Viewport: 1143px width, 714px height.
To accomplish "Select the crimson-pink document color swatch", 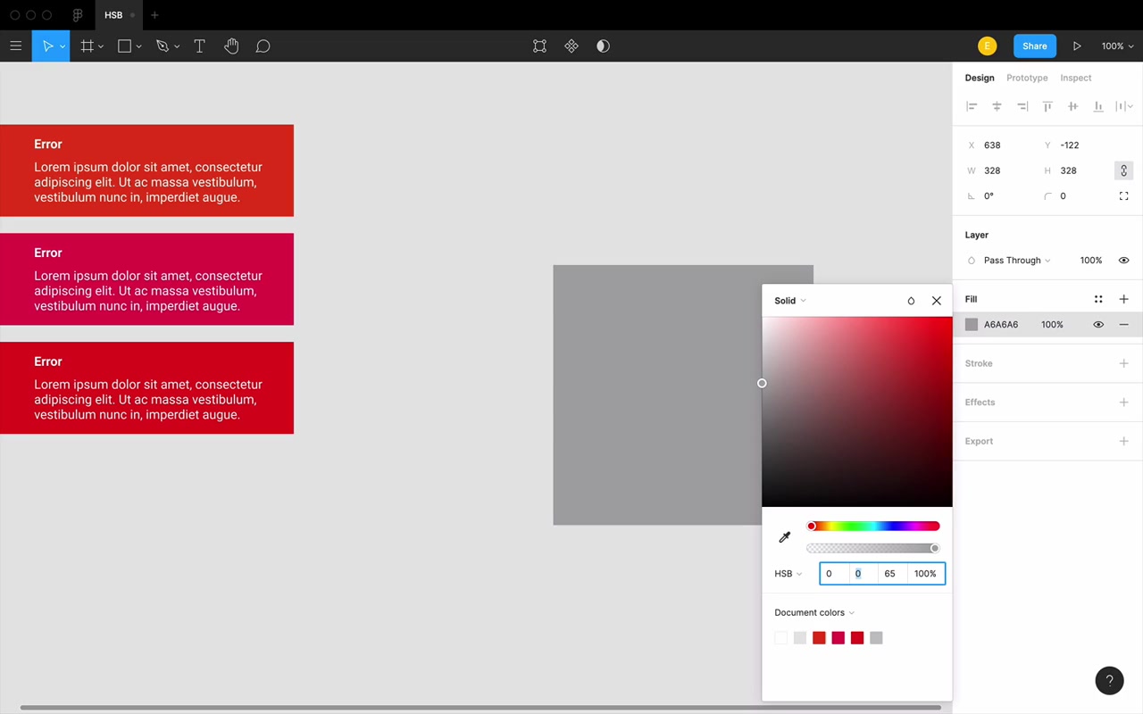I will coord(838,637).
